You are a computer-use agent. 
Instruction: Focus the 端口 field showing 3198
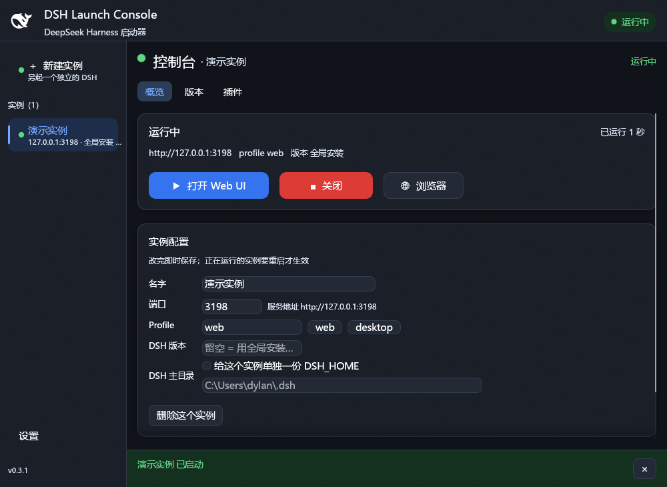pyautogui.click(x=232, y=306)
